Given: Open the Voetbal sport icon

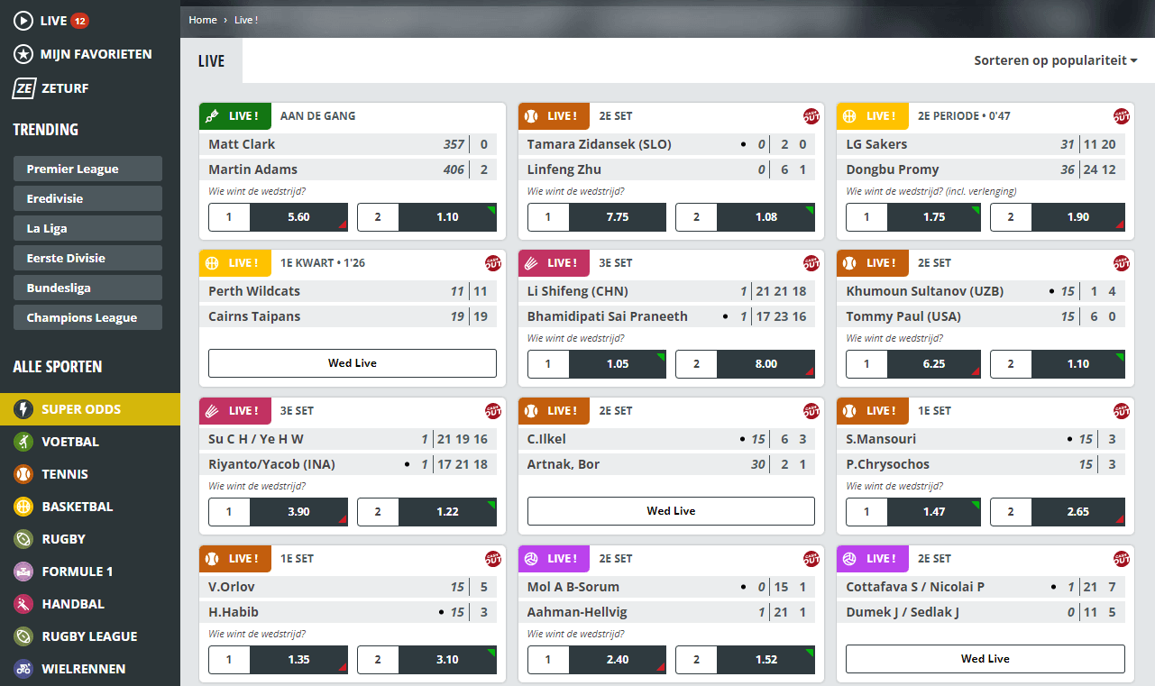Looking at the screenshot, I should tap(23, 442).
